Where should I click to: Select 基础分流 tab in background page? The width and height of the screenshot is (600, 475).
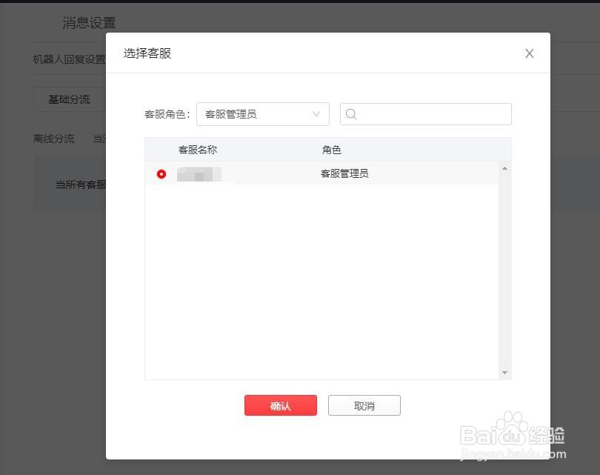[x=70, y=99]
